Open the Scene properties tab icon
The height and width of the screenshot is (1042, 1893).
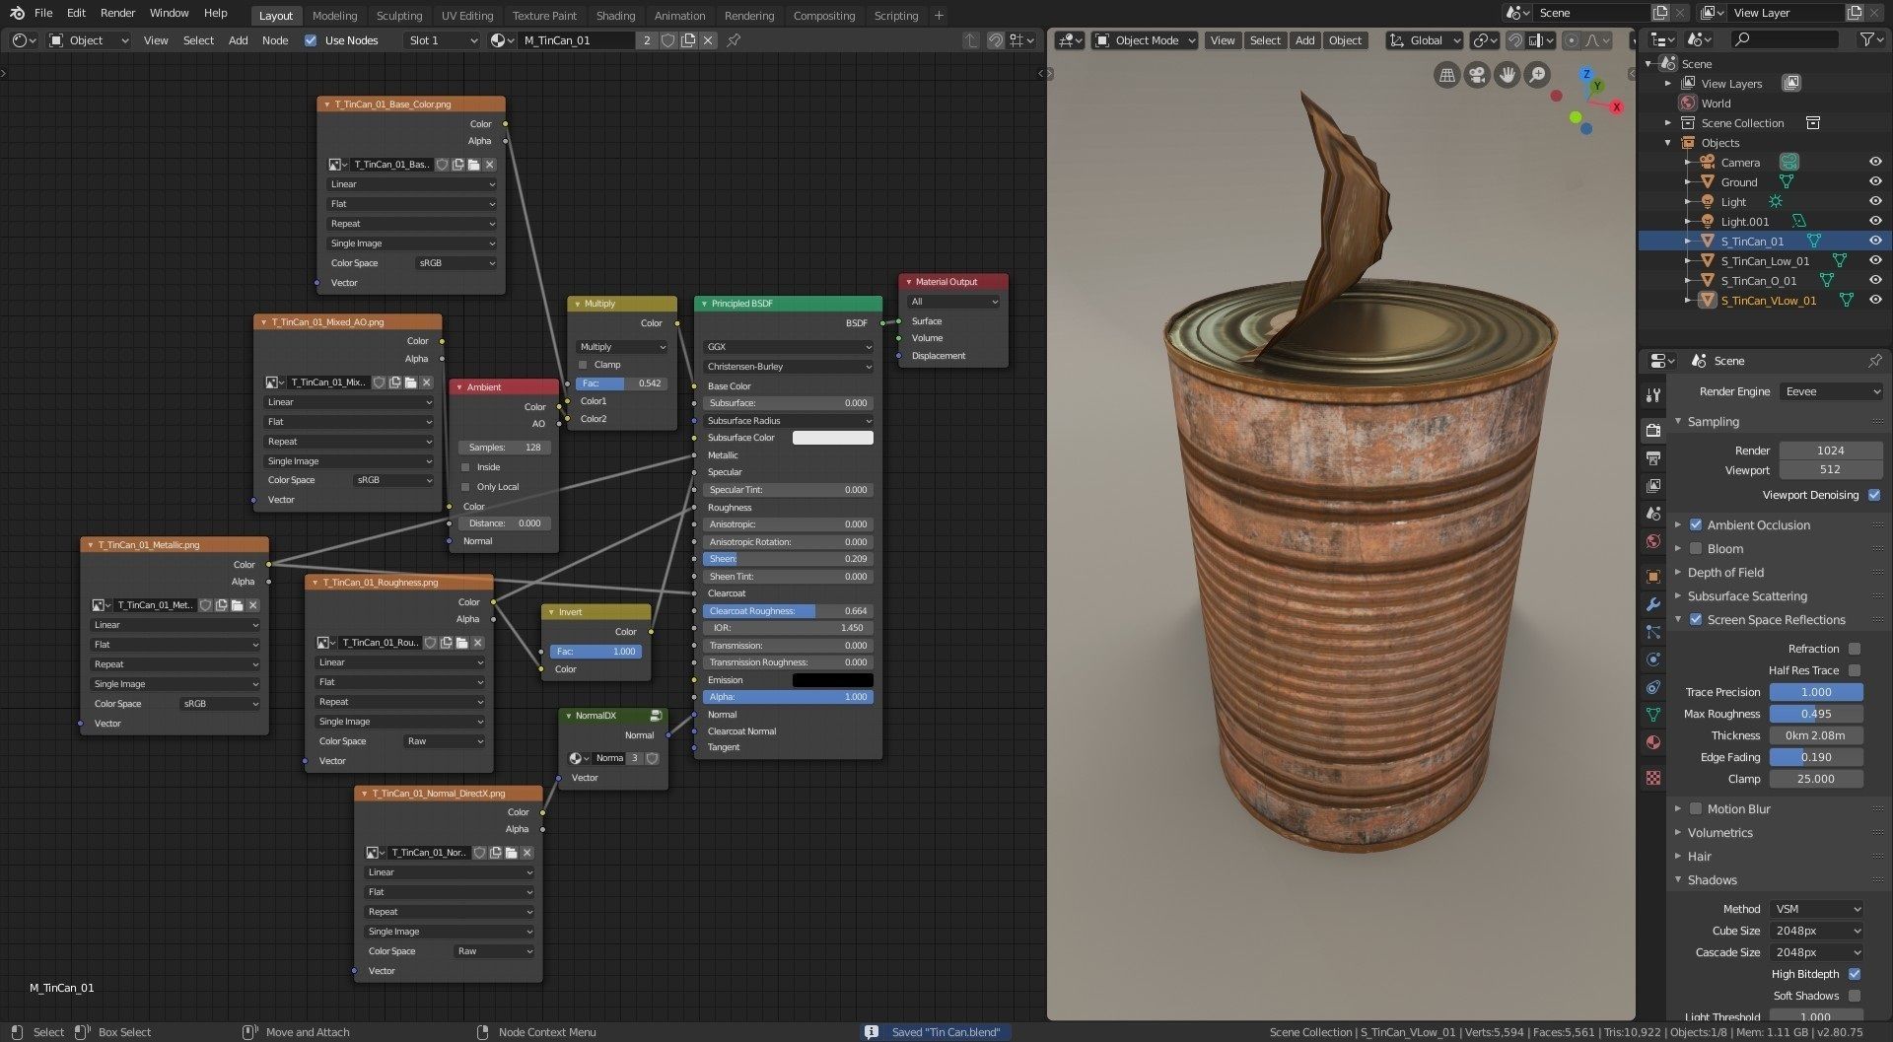[x=1653, y=514]
